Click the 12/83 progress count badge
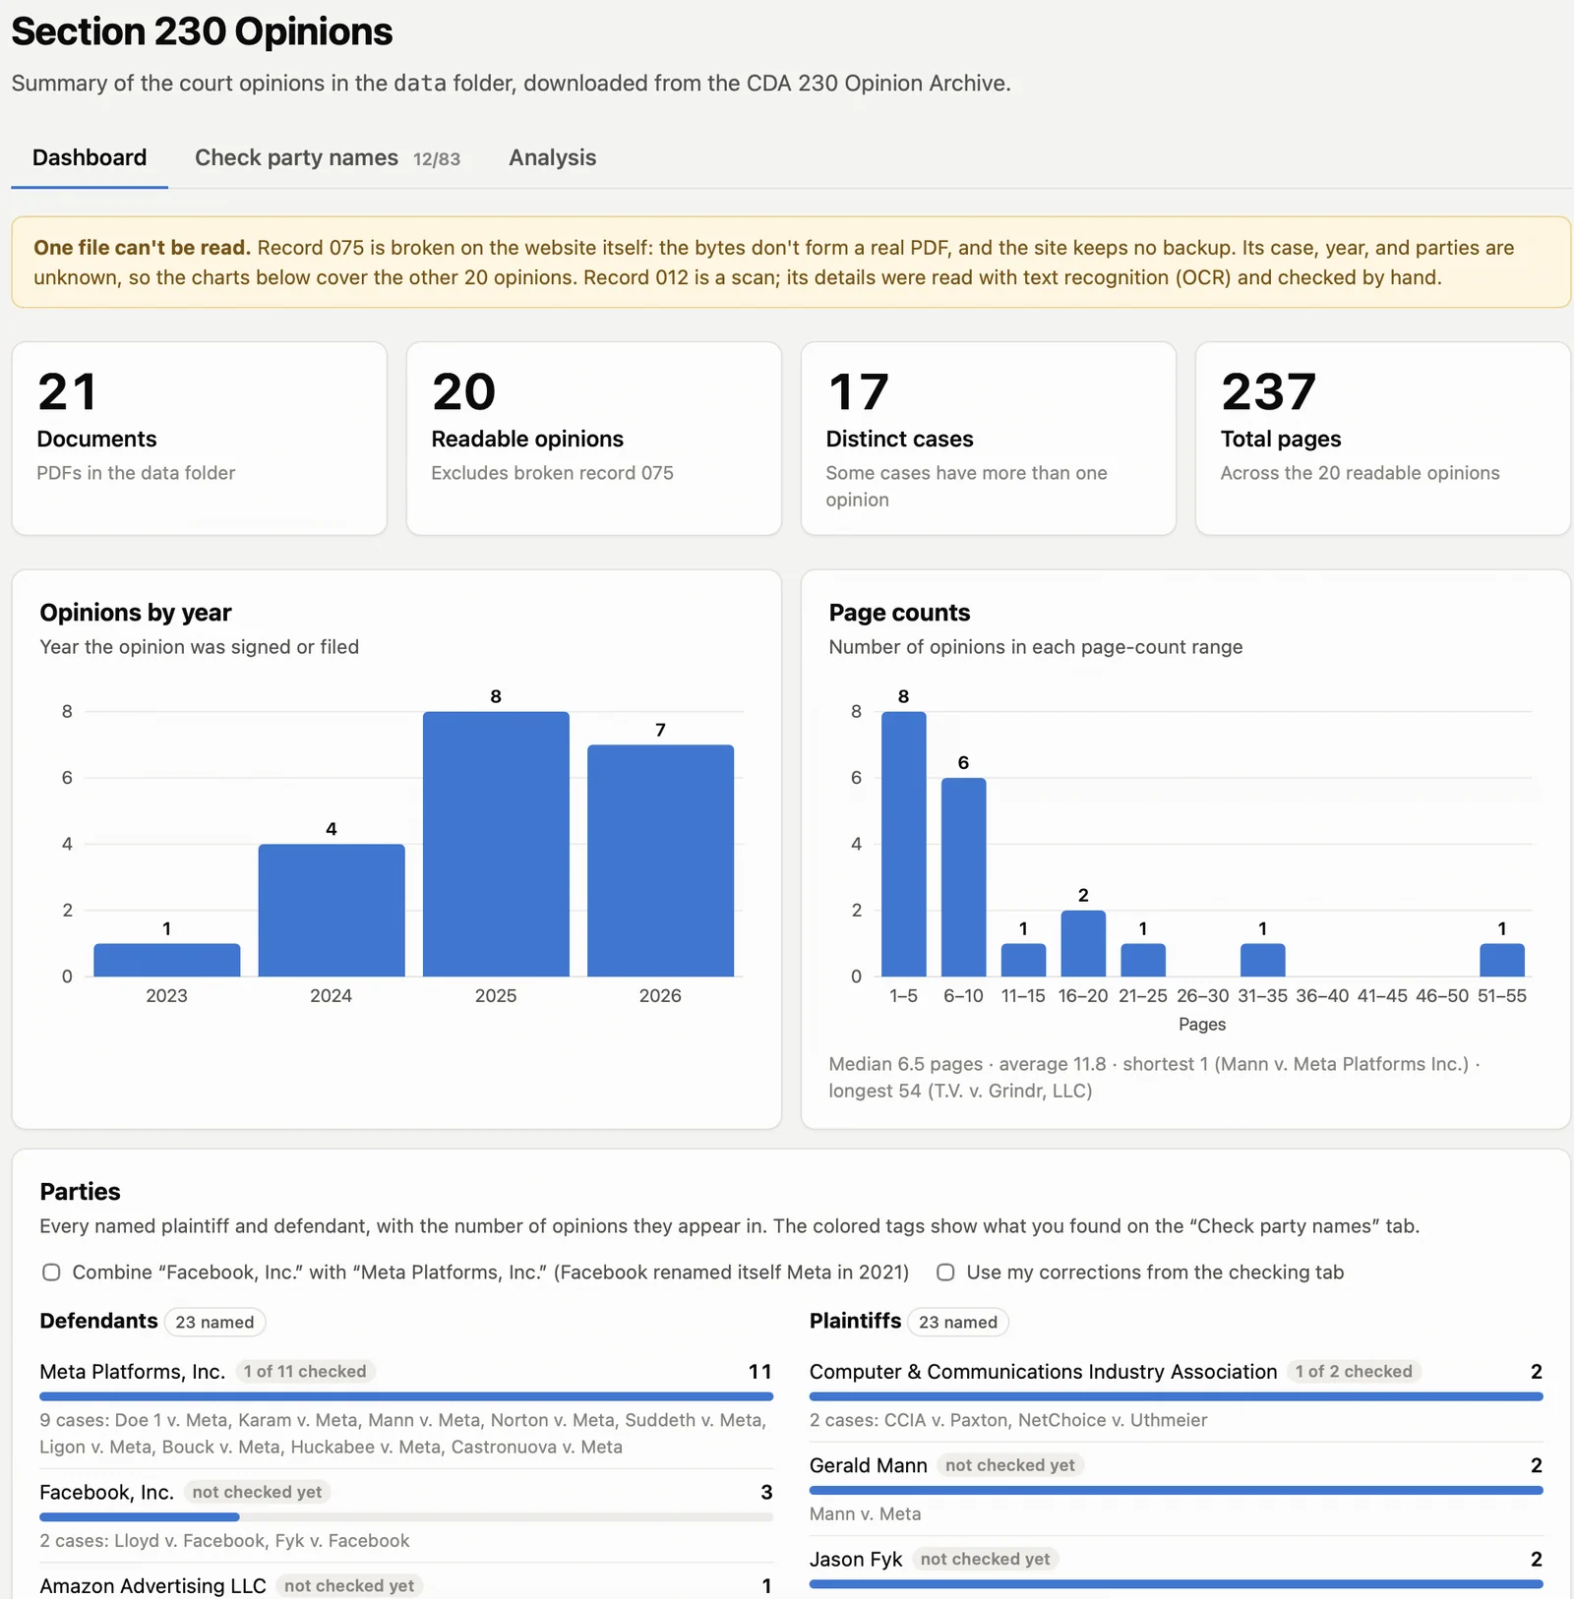The width and height of the screenshot is (1574, 1599). (437, 159)
